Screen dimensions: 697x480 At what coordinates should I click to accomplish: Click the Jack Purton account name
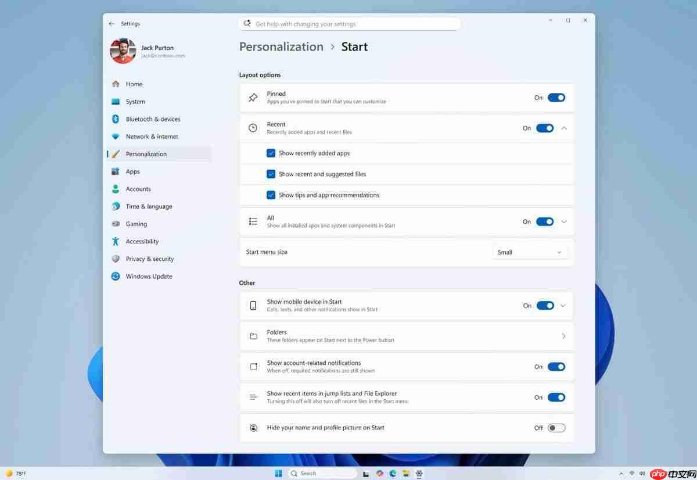click(157, 48)
